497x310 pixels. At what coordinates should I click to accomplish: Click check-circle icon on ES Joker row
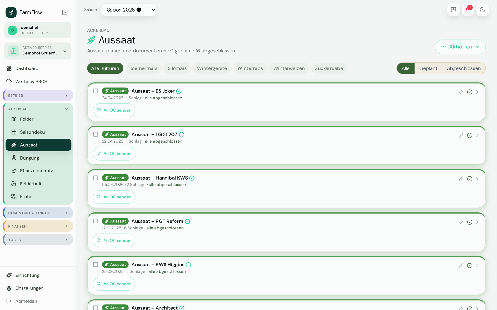pyautogui.click(x=470, y=92)
